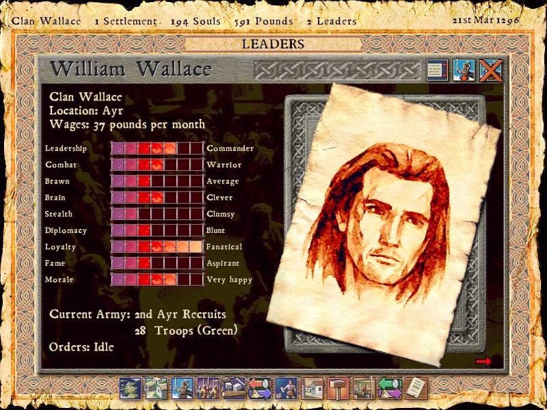
Task: Click the "Clever" brain rating label
Action: (219, 197)
